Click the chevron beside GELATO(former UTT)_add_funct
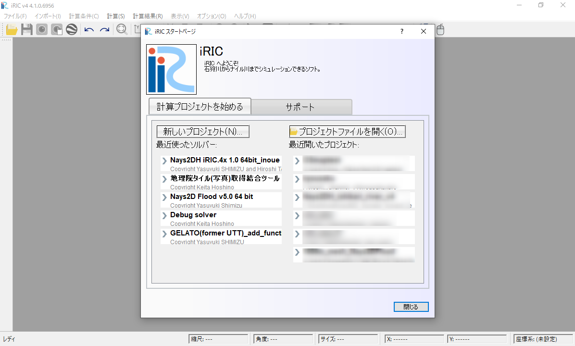The width and height of the screenshot is (575, 346). (164, 234)
